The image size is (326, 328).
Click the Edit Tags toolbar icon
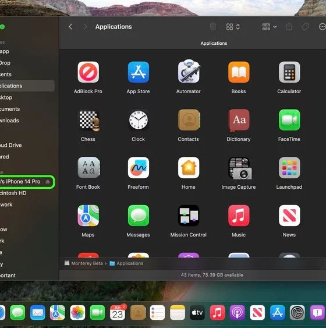305,27
